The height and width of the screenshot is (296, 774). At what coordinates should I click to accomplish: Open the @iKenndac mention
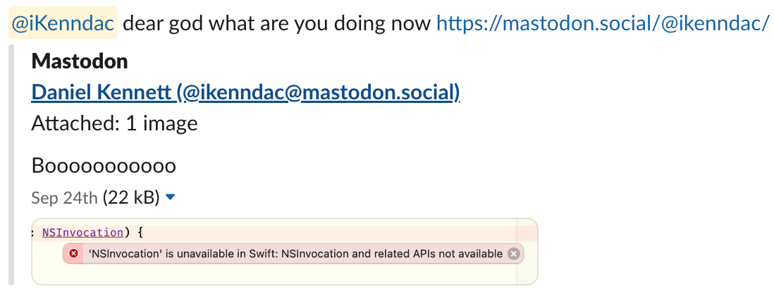(x=63, y=24)
